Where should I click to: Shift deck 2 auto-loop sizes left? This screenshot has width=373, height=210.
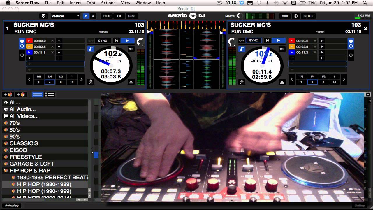(292, 79)
